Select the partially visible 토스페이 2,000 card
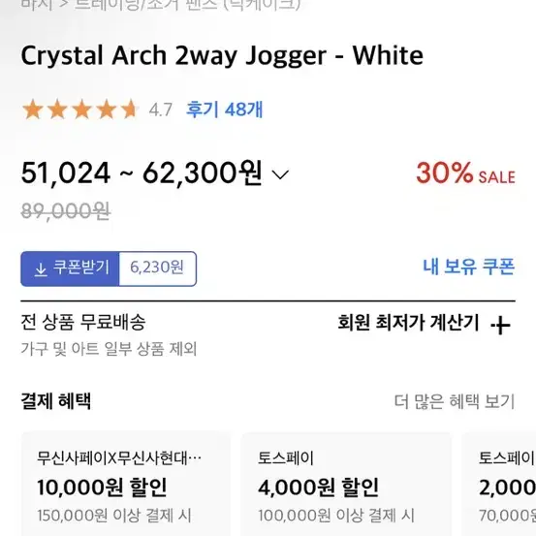Image resolution: width=536 pixels, height=536 pixels. [499, 484]
